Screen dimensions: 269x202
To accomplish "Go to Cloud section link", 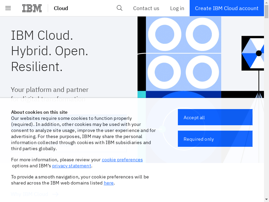I will tap(61, 8).
